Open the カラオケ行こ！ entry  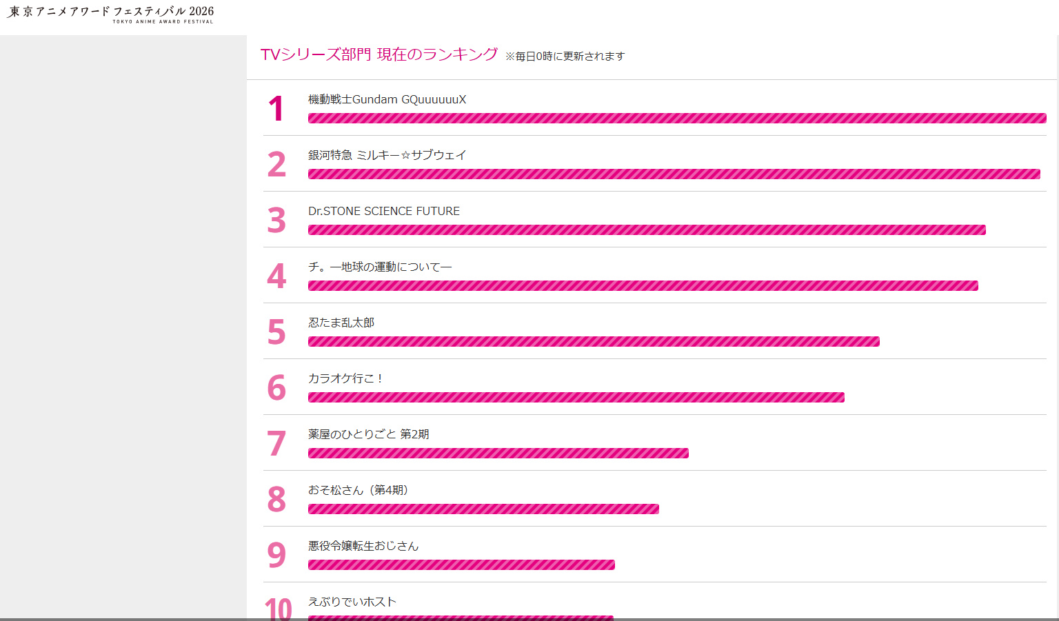(345, 378)
